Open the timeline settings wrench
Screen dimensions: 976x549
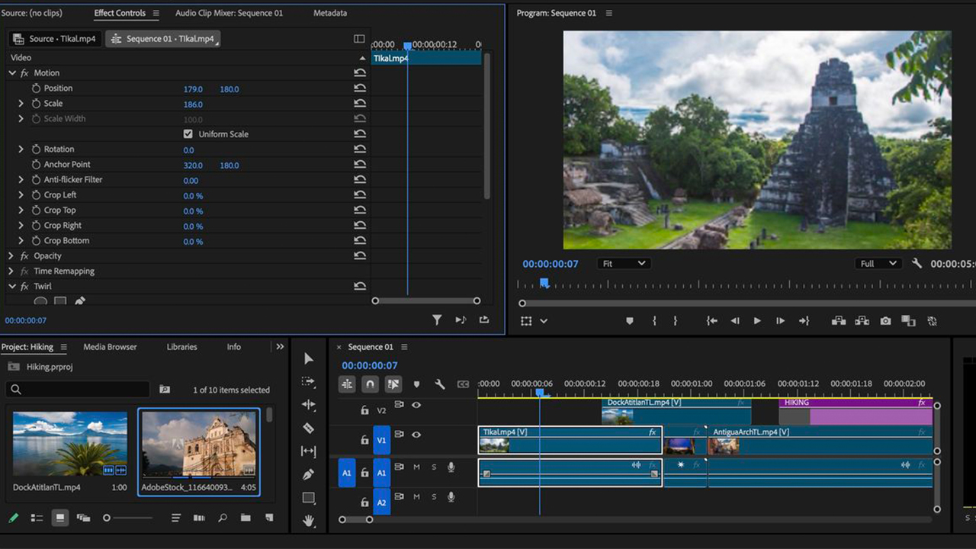click(x=440, y=384)
